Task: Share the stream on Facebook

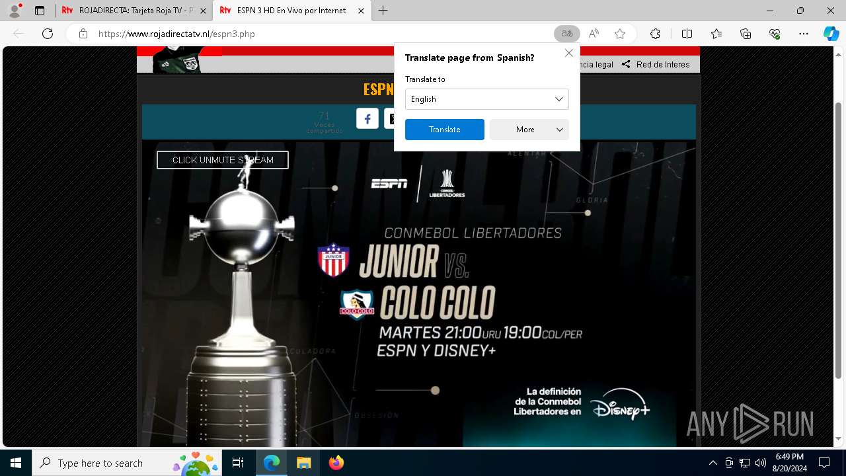Action: point(367,118)
